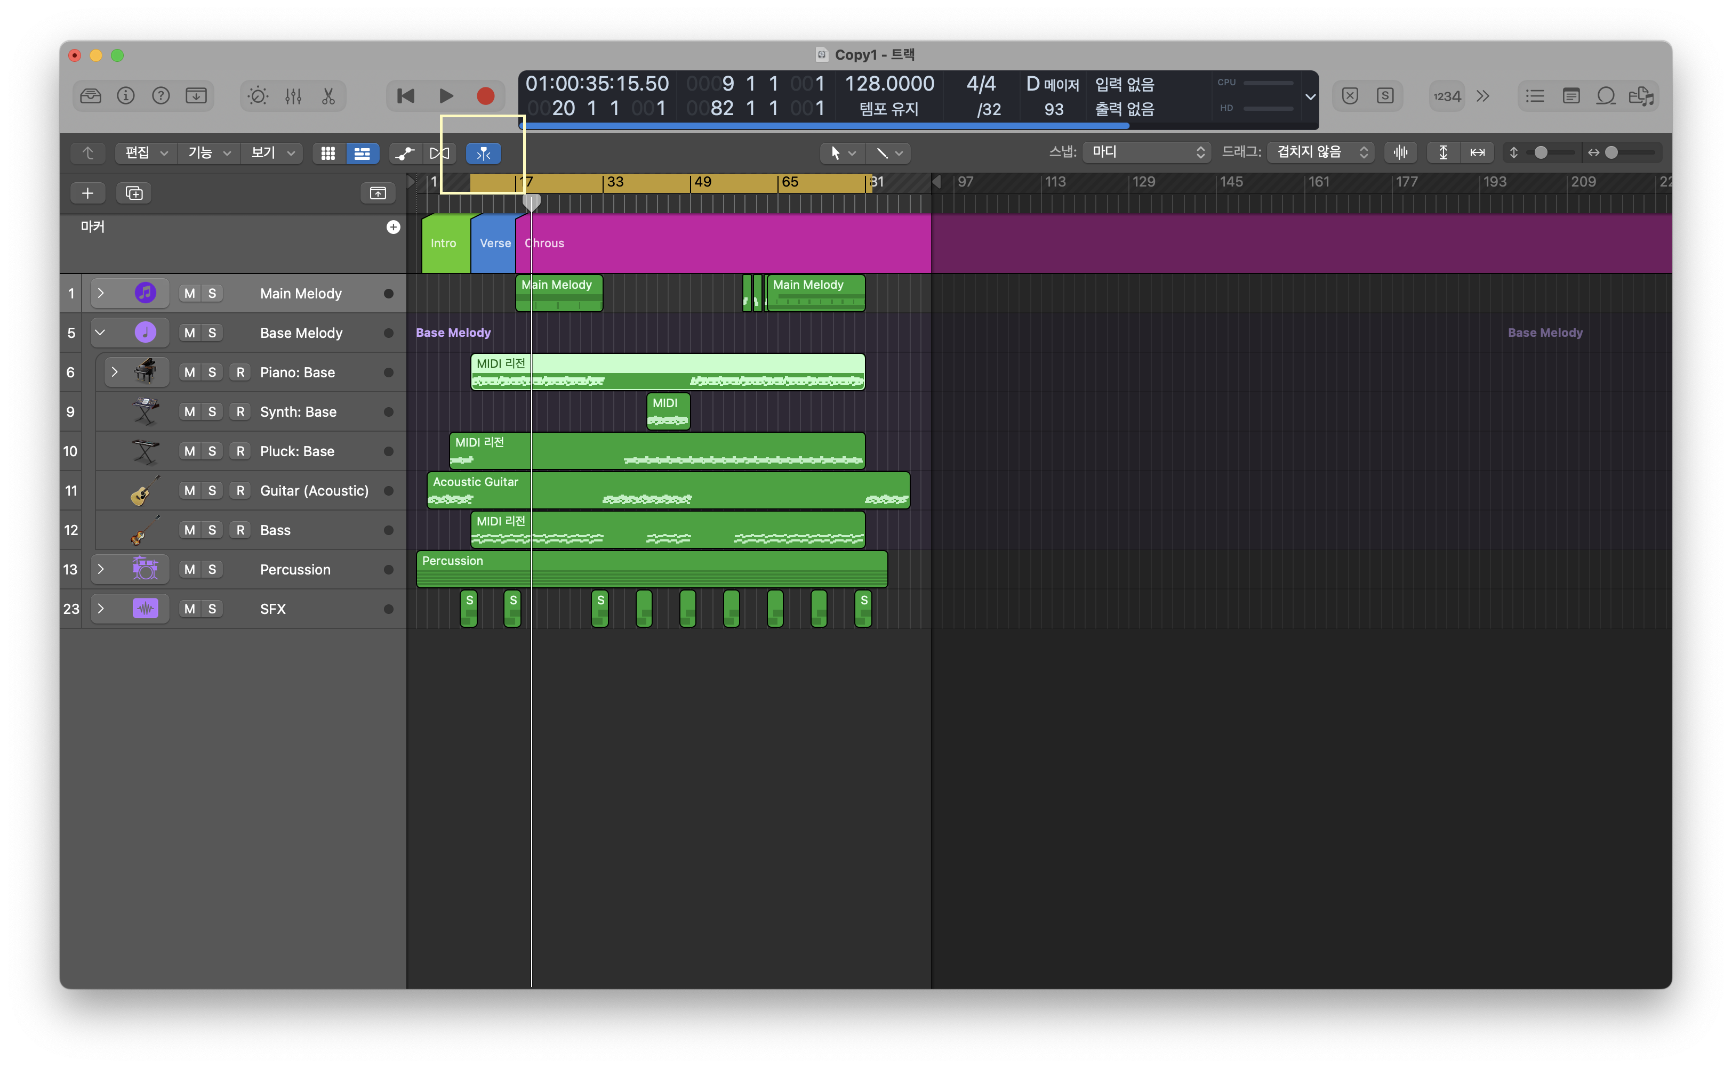Open the Library drawer icon
The height and width of the screenshot is (1068, 1732).
coord(91,96)
